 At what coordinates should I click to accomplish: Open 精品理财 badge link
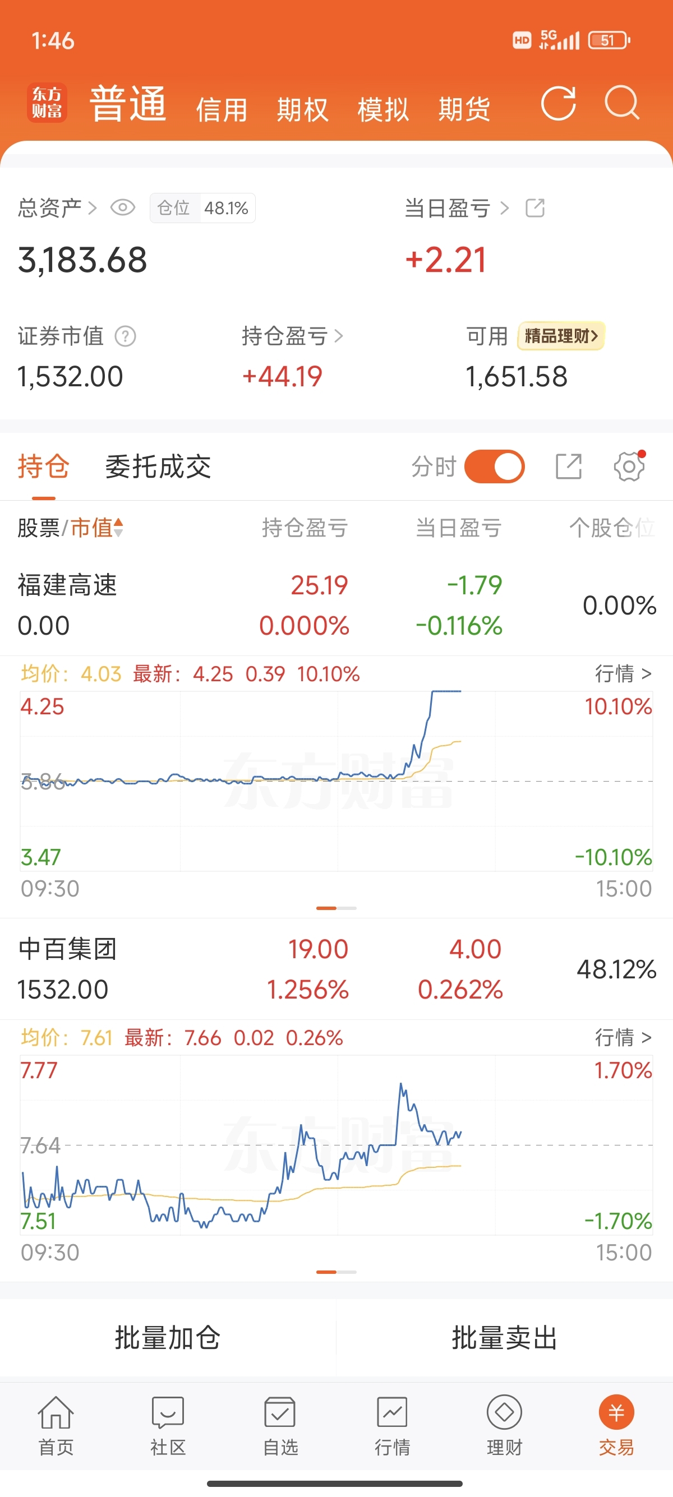click(561, 336)
